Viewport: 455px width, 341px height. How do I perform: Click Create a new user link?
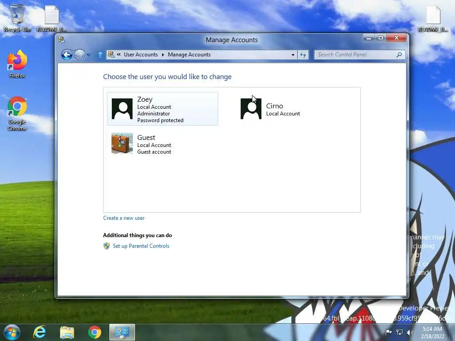(x=124, y=218)
